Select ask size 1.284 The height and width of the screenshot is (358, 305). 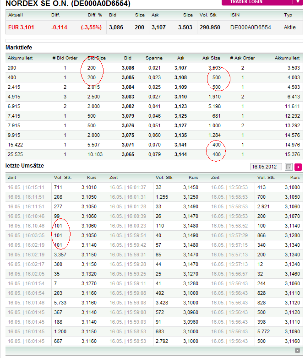pos(214,135)
